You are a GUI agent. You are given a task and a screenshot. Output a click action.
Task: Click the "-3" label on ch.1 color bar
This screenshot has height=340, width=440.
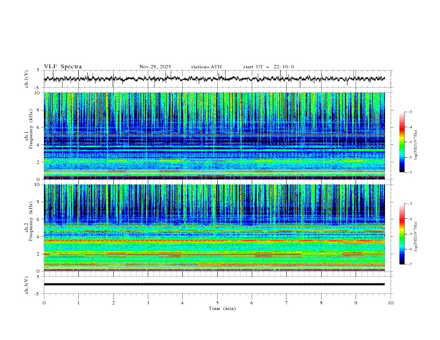click(409, 112)
